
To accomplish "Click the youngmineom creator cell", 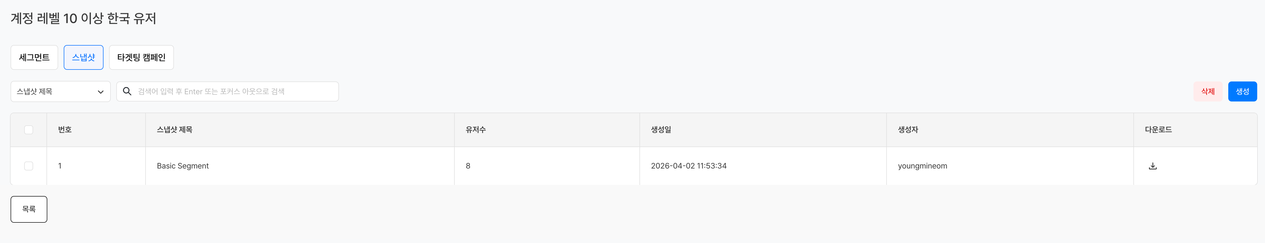I will click(x=922, y=166).
